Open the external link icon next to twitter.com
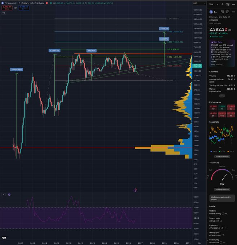Image resolution: width=237 pixels, height=245 pixels. click(221, 242)
